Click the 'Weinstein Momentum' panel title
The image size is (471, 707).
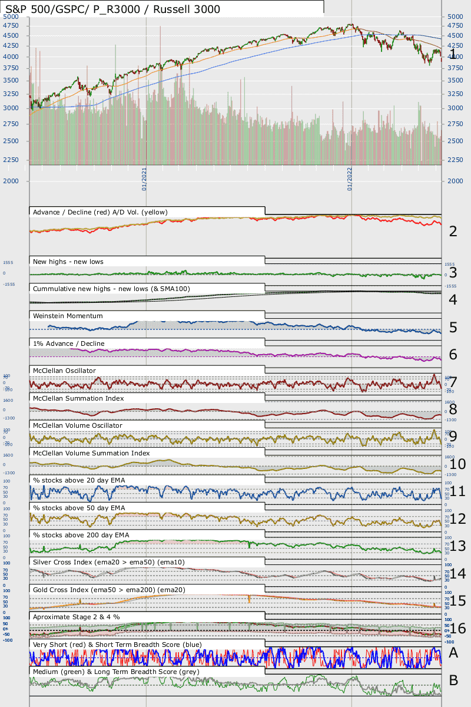tap(68, 316)
